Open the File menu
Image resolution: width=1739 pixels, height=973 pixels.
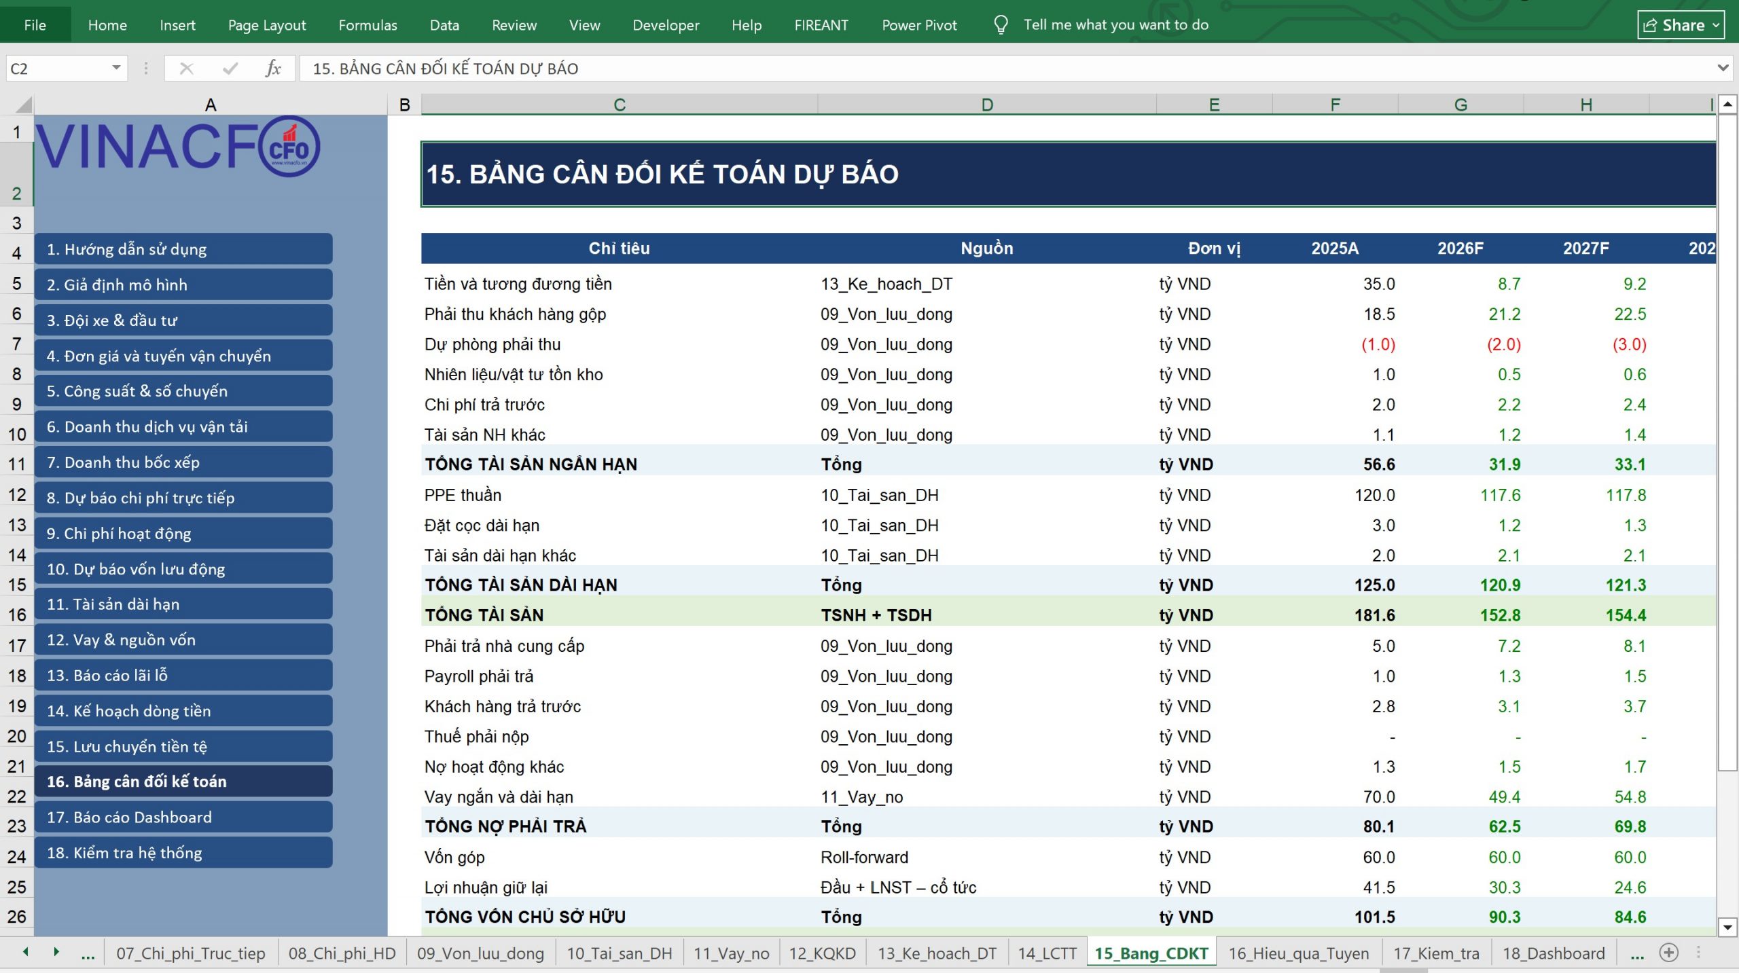[x=35, y=25]
